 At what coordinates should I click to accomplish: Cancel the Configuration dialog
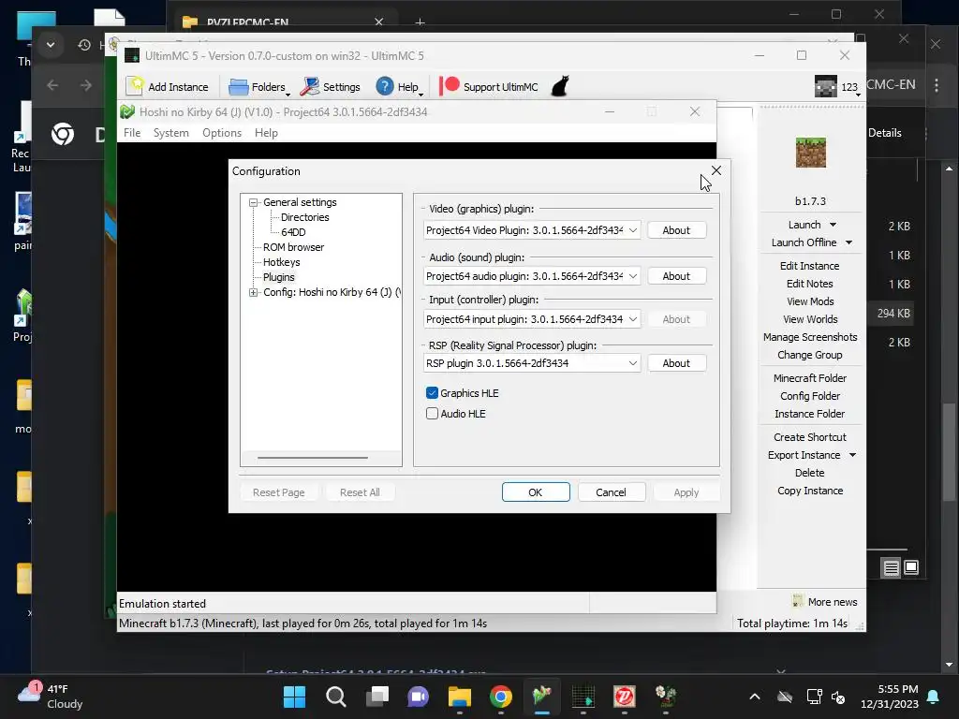611,492
